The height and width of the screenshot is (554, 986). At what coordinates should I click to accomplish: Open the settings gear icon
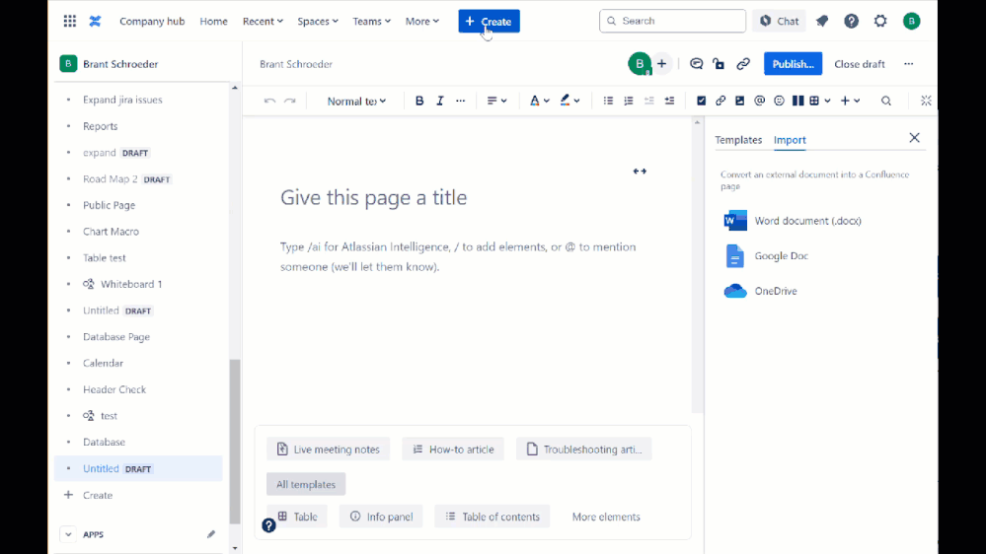pos(880,21)
